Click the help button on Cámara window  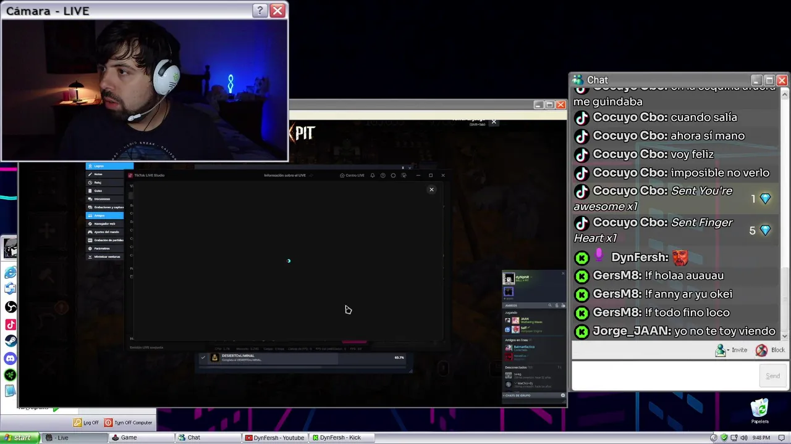(260, 10)
